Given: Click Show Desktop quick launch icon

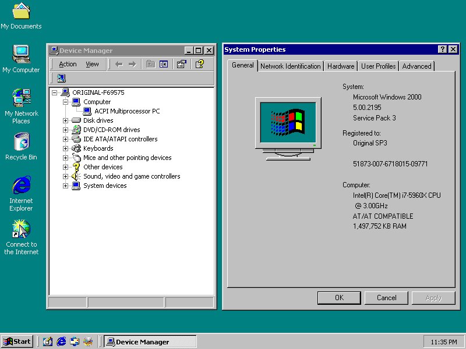Looking at the screenshot, I should [x=47, y=341].
